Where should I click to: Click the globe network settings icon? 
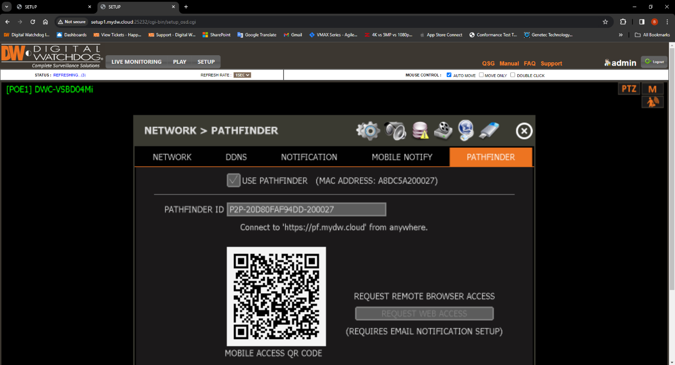pos(466,131)
